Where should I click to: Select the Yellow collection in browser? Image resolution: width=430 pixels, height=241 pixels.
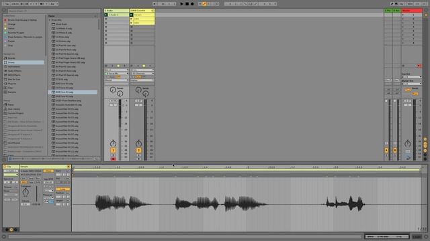[x=11, y=28]
